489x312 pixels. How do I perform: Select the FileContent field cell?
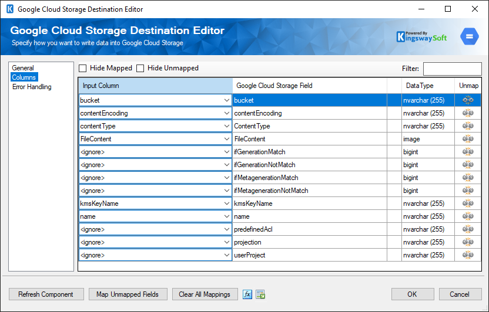(310, 139)
